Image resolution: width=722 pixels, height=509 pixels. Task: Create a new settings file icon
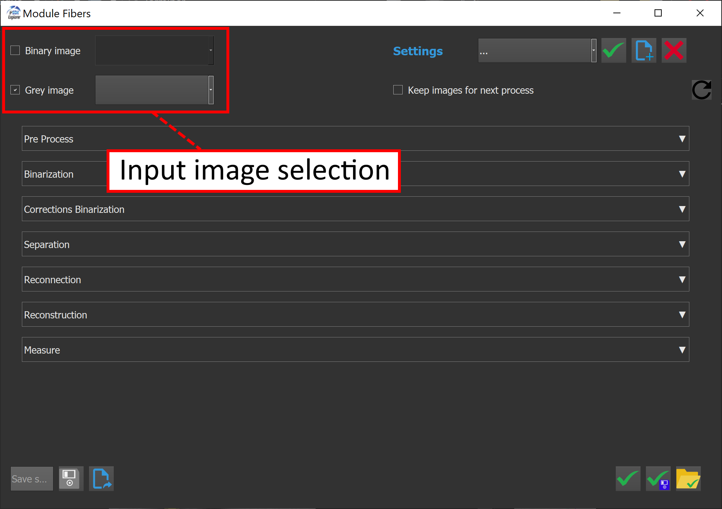(x=644, y=51)
